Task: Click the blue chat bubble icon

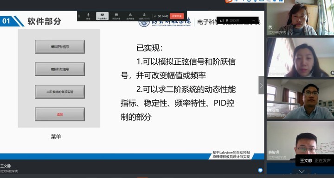Action: pyautogui.click(x=260, y=170)
